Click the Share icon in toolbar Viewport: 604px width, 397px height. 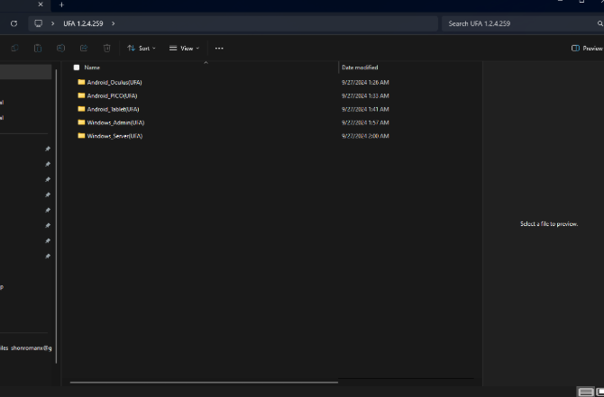pos(84,49)
